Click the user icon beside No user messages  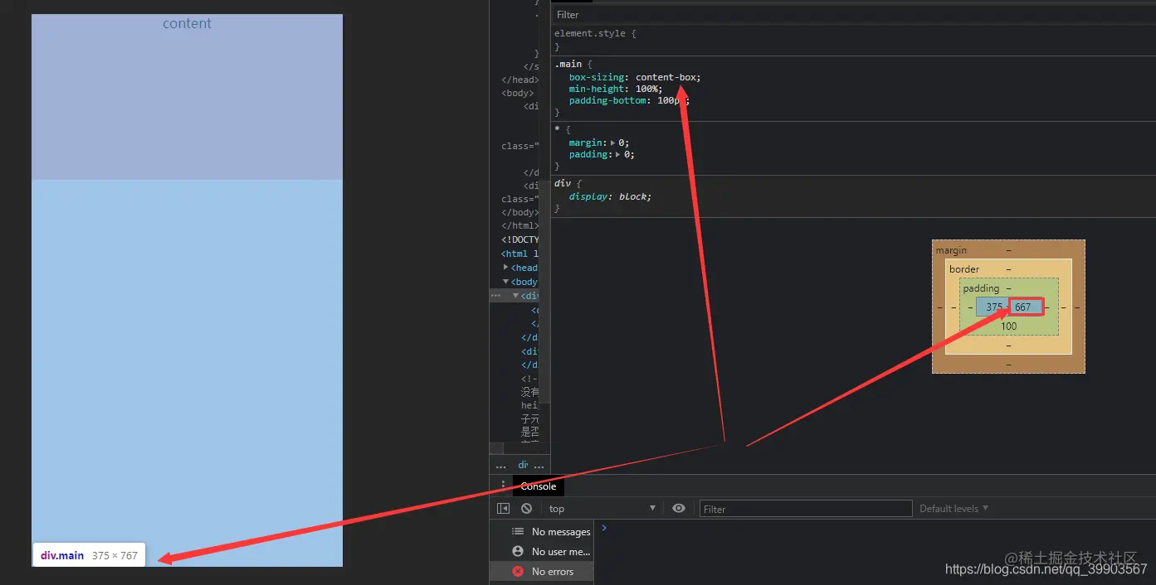tap(518, 551)
